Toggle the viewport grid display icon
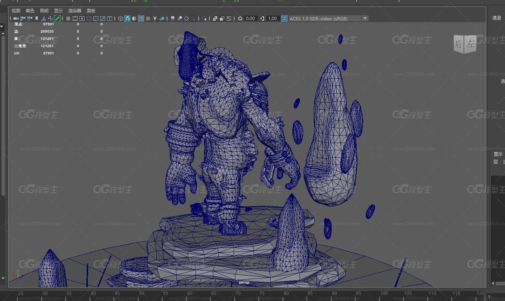This screenshot has width=505, height=301. (x=68, y=19)
